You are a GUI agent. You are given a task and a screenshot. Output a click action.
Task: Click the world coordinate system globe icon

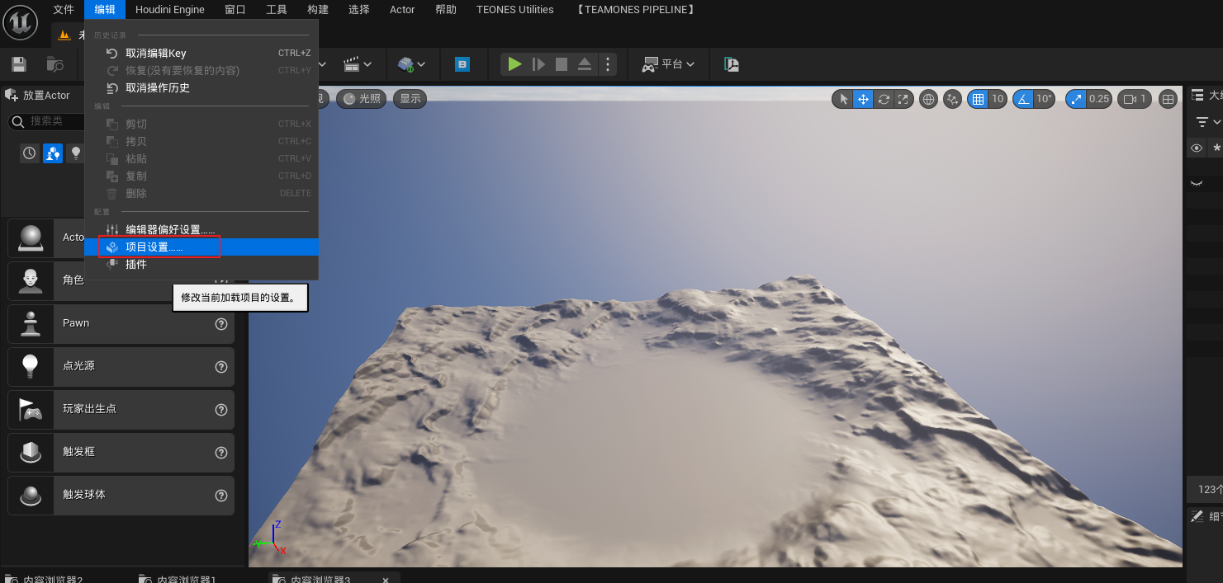tap(928, 99)
